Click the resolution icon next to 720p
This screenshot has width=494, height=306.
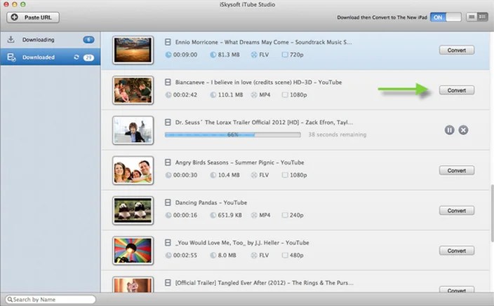pos(285,55)
